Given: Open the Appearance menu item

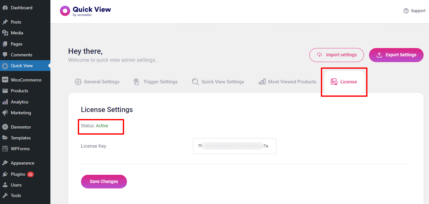Looking at the screenshot, I should (x=25, y=163).
